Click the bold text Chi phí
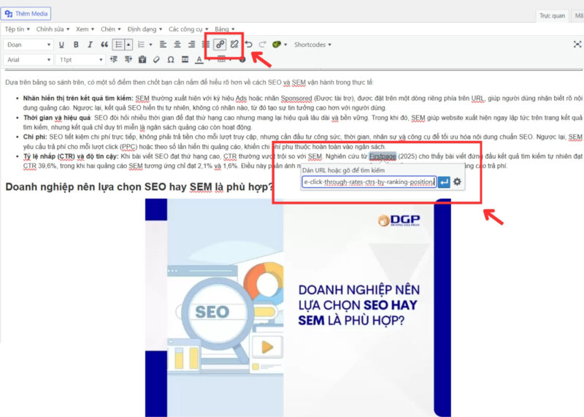 coord(35,137)
